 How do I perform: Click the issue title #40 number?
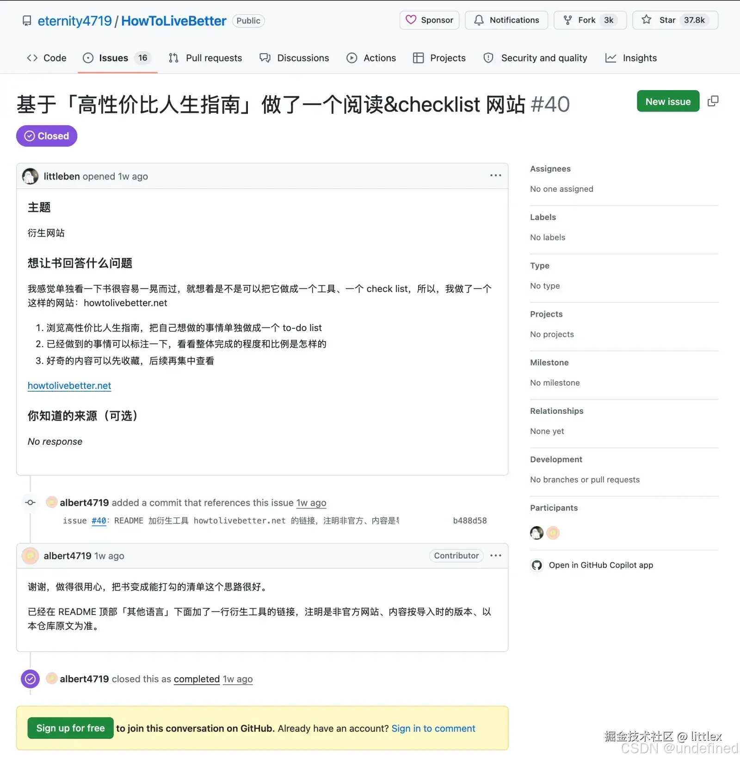tap(550, 104)
